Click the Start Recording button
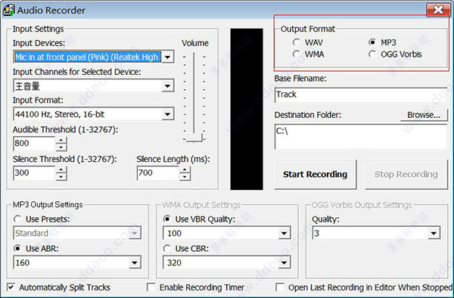This screenshot has width=454, height=298. pyautogui.click(x=316, y=175)
